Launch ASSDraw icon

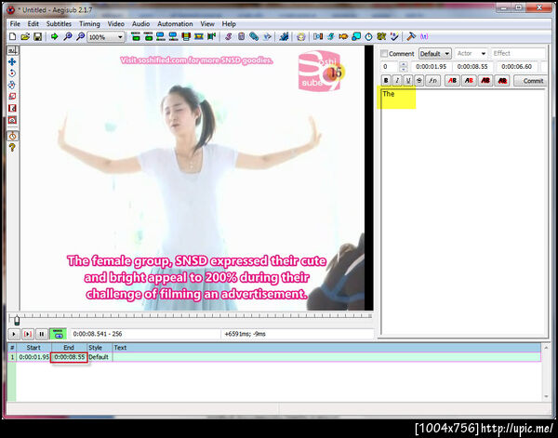[x=301, y=36]
